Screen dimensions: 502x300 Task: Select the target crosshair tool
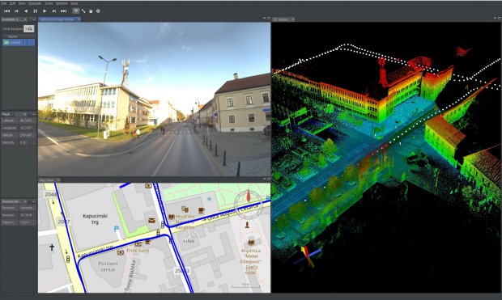[x=98, y=11]
